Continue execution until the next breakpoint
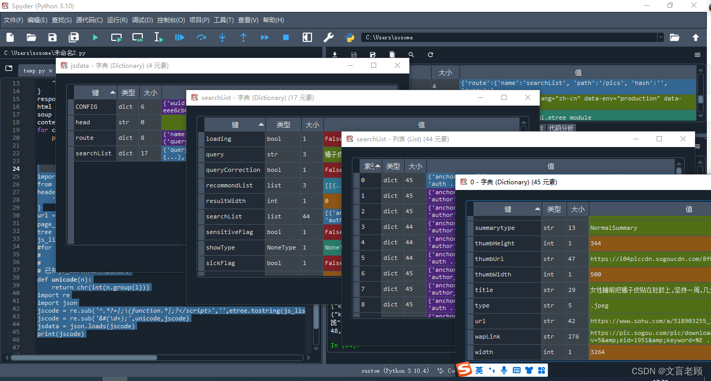 tap(264, 37)
